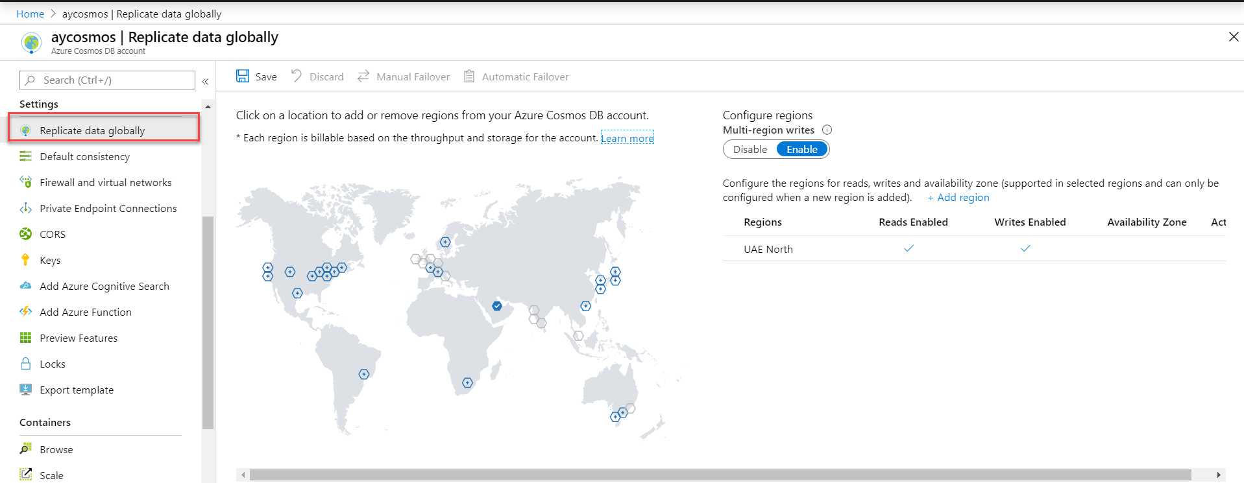Click the Add region link
1244x483 pixels.
click(x=958, y=198)
